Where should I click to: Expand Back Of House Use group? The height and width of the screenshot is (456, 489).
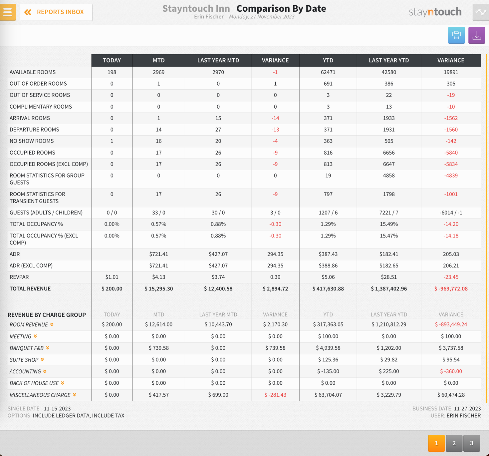[x=63, y=383]
